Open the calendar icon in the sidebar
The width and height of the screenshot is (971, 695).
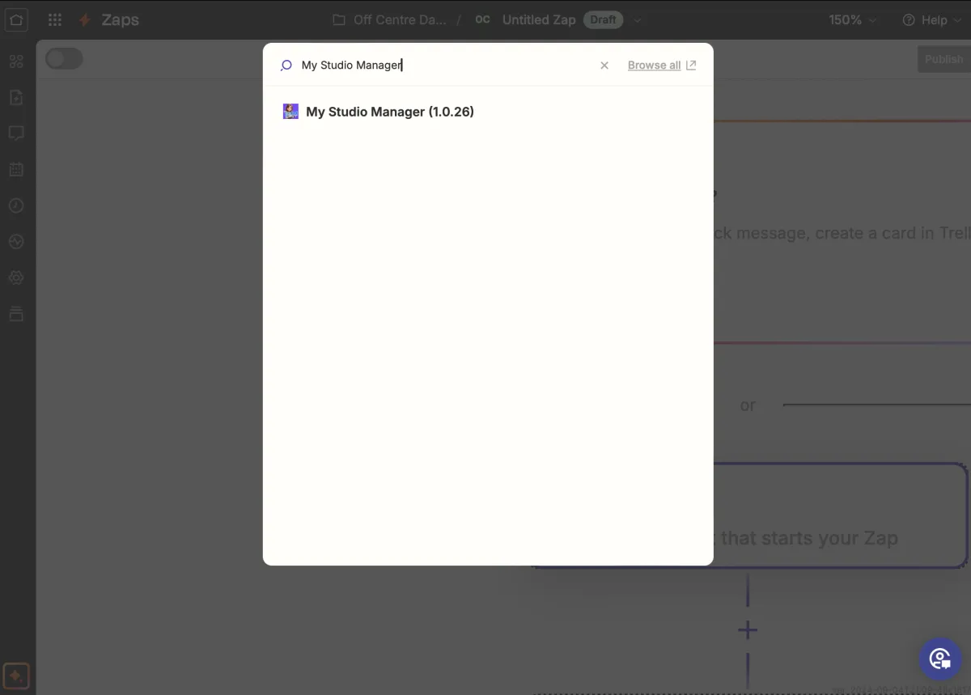[16, 169]
